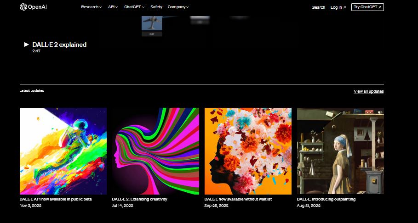Open DALL·E API now available in public beta
This screenshot has width=418, height=223.
pyautogui.click(x=56, y=199)
